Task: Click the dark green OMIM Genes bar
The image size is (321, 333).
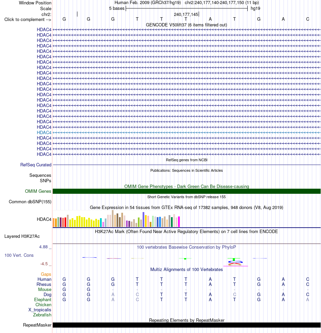Action: [187, 191]
